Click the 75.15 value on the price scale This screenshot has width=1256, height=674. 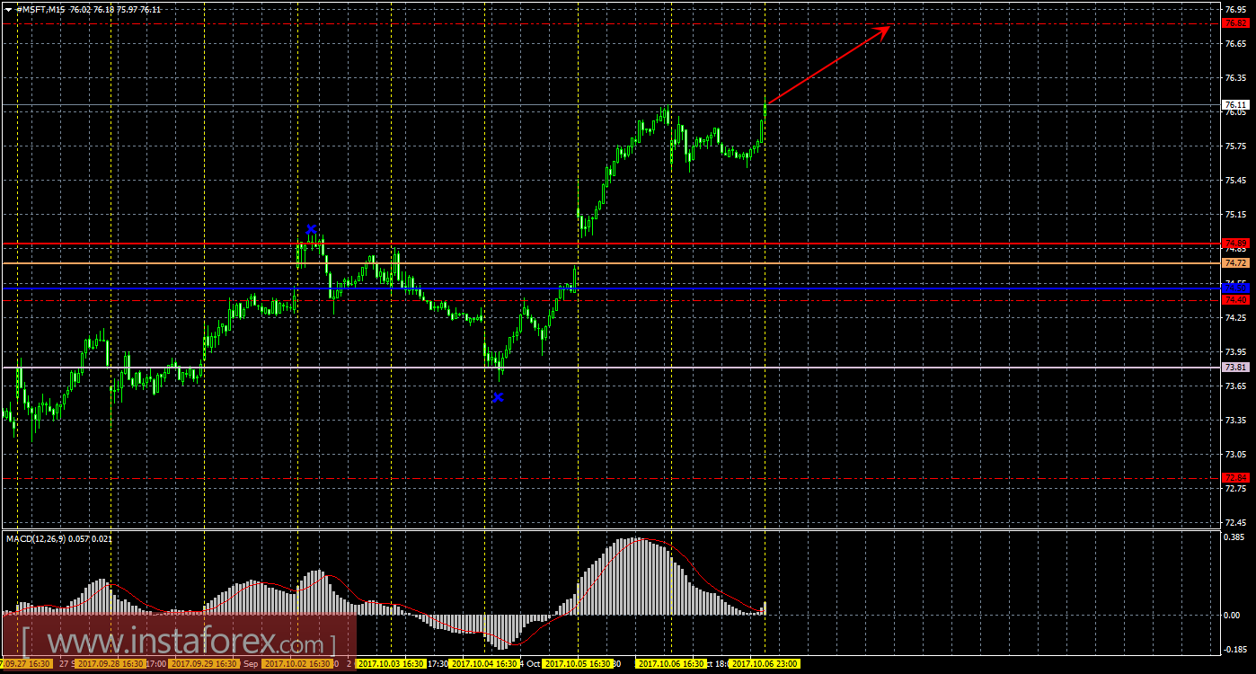click(x=1235, y=215)
